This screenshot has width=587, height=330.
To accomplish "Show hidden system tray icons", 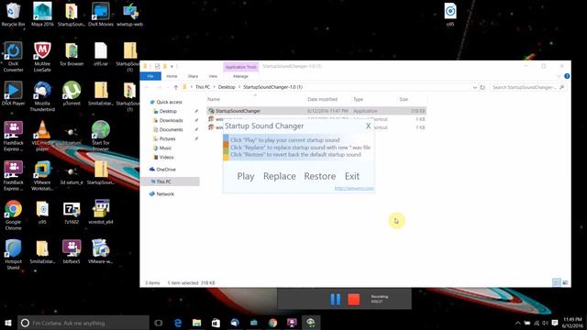I will 517,323.
